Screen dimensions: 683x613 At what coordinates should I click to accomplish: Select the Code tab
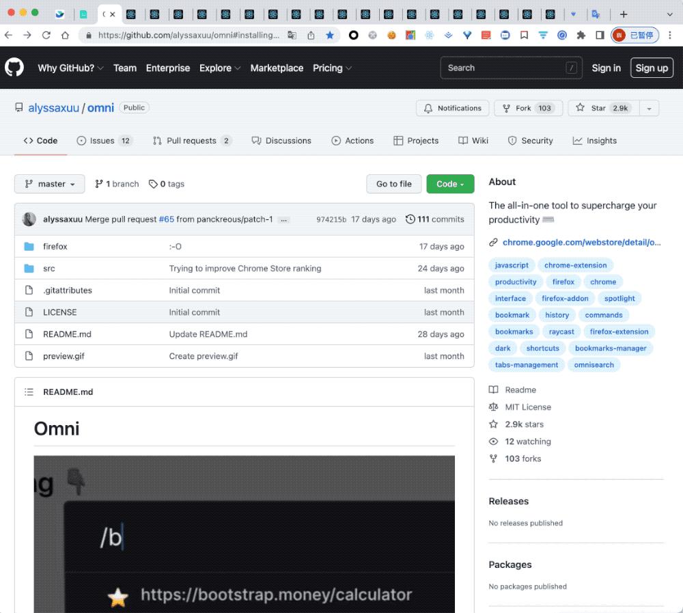coord(40,141)
